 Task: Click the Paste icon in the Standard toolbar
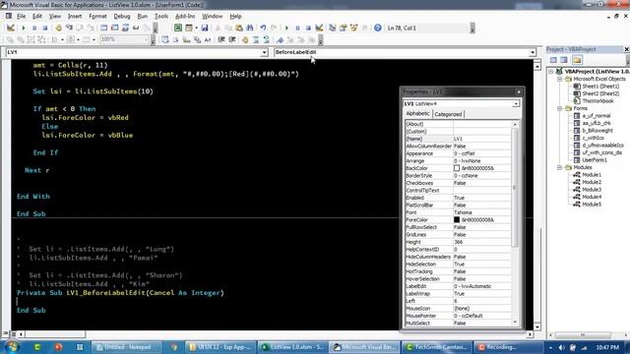point(239,28)
